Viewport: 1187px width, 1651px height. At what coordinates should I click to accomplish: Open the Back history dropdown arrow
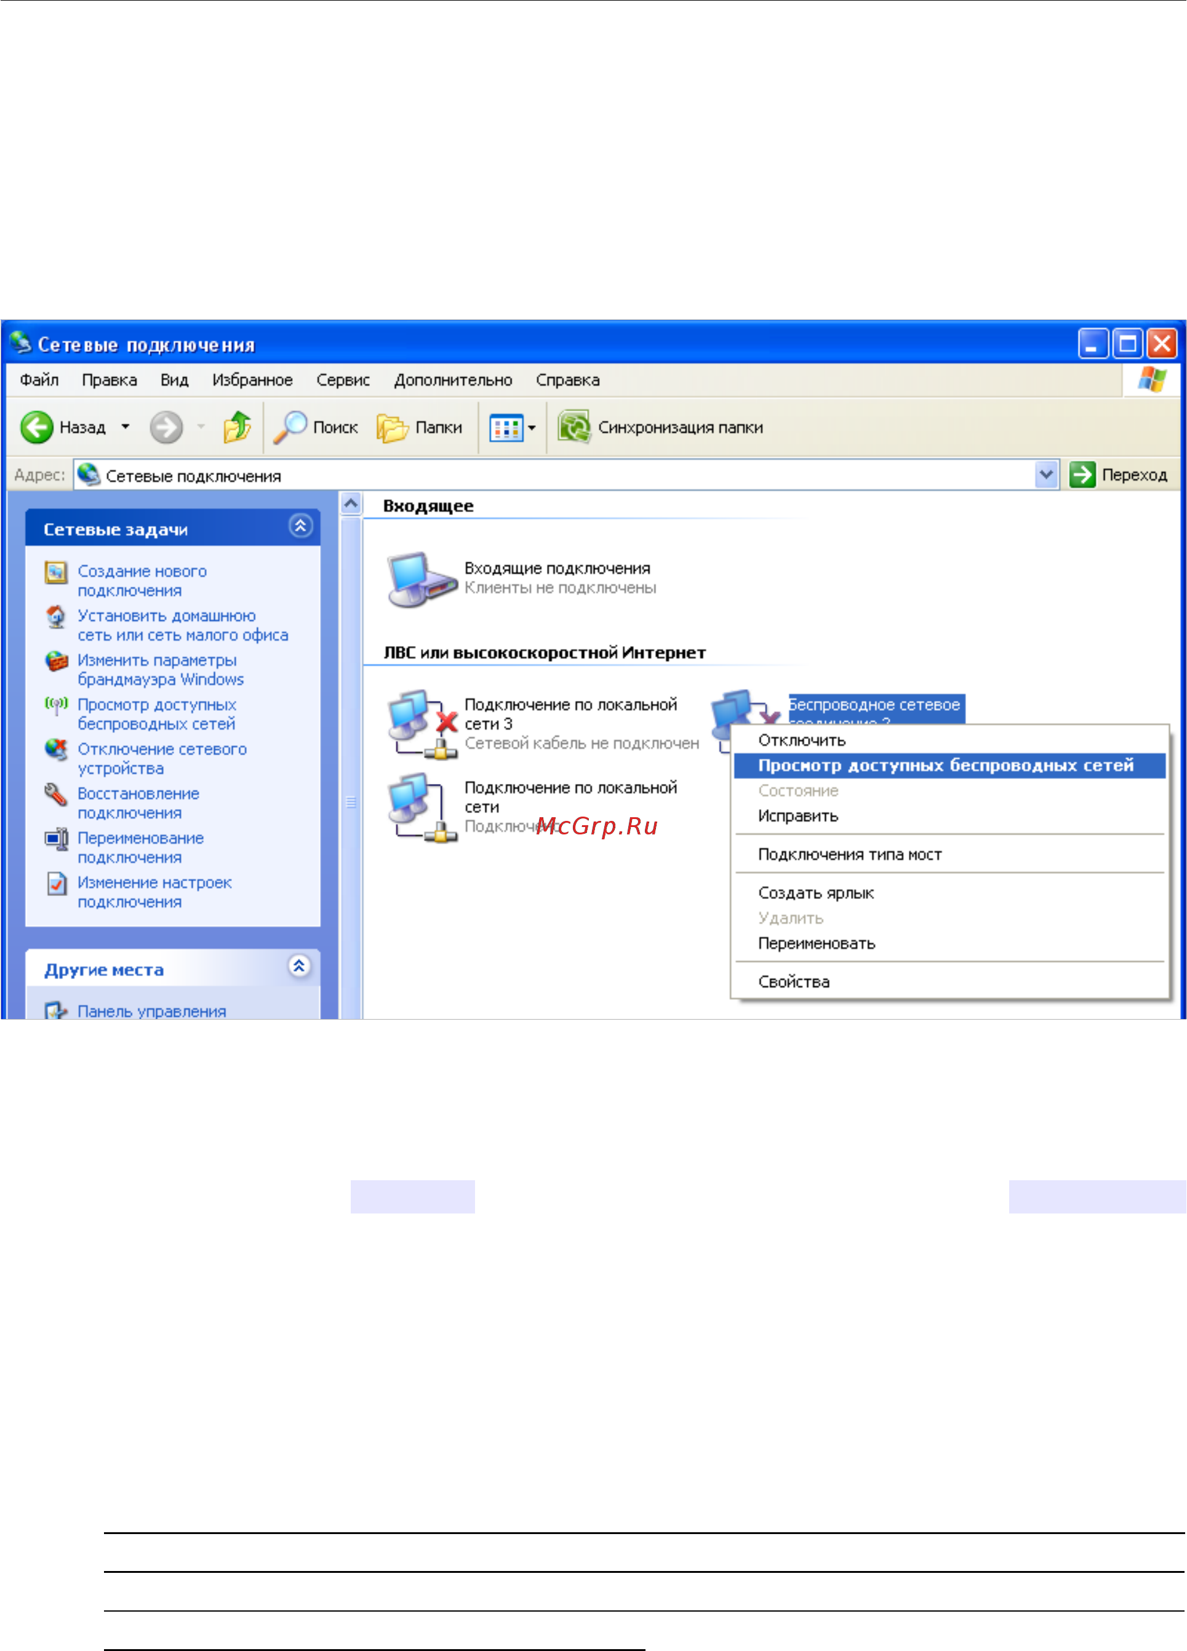tap(125, 427)
